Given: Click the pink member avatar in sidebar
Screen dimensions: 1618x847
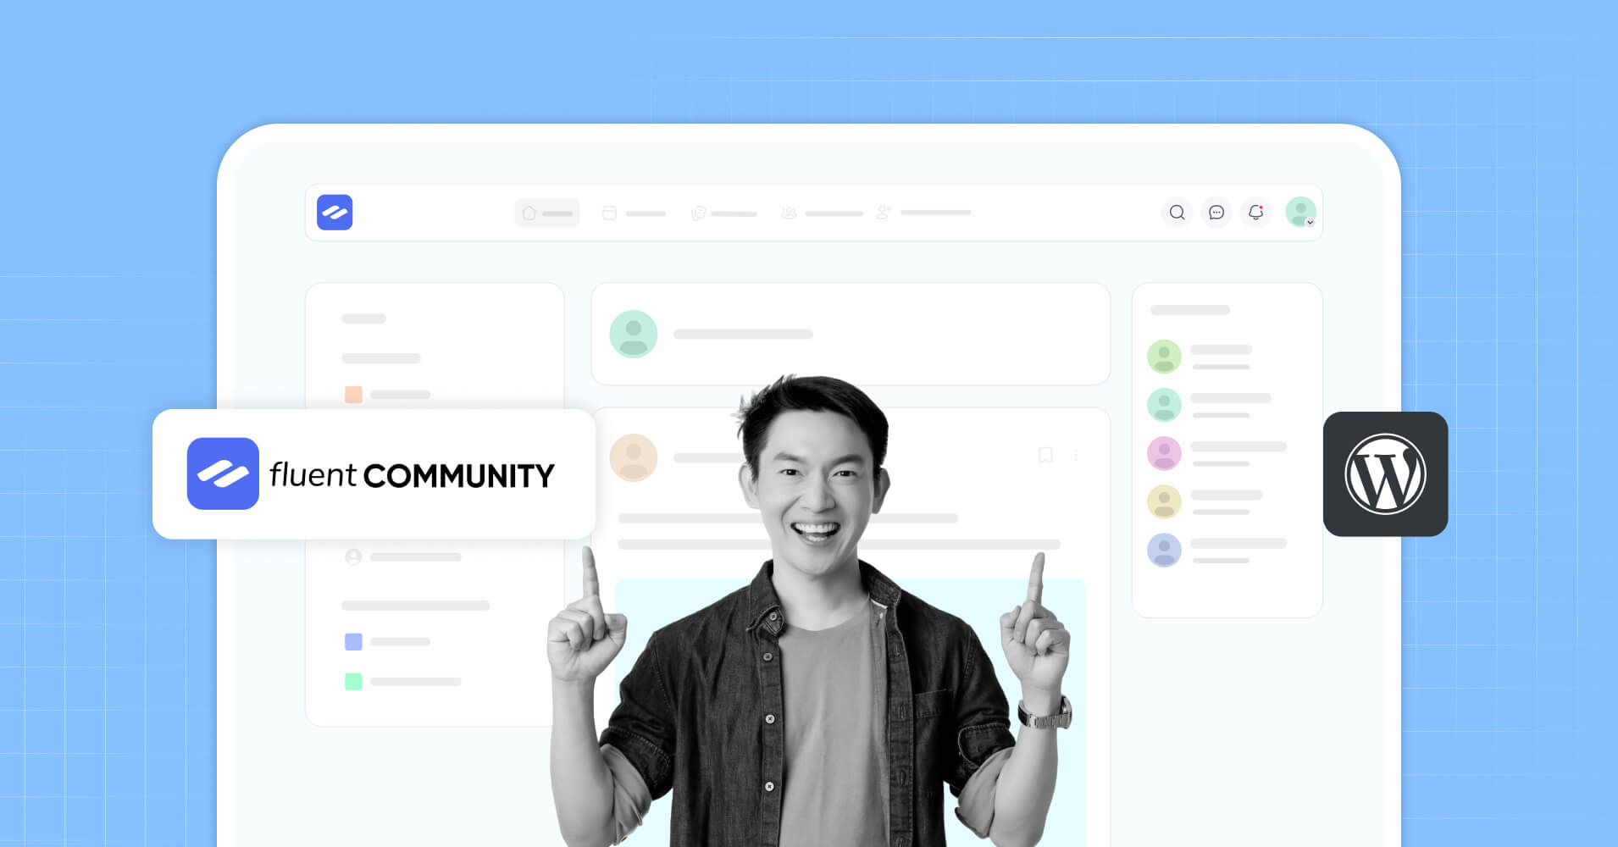Looking at the screenshot, I should click(1164, 453).
